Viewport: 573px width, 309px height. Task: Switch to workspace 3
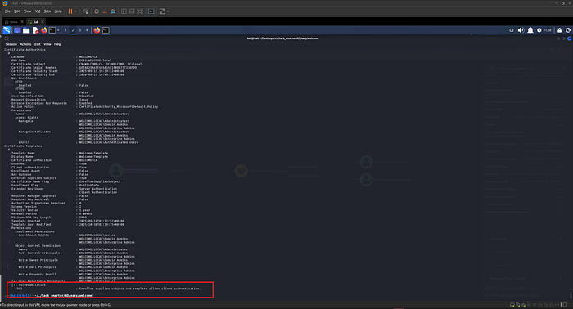pyautogui.click(x=79, y=30)
